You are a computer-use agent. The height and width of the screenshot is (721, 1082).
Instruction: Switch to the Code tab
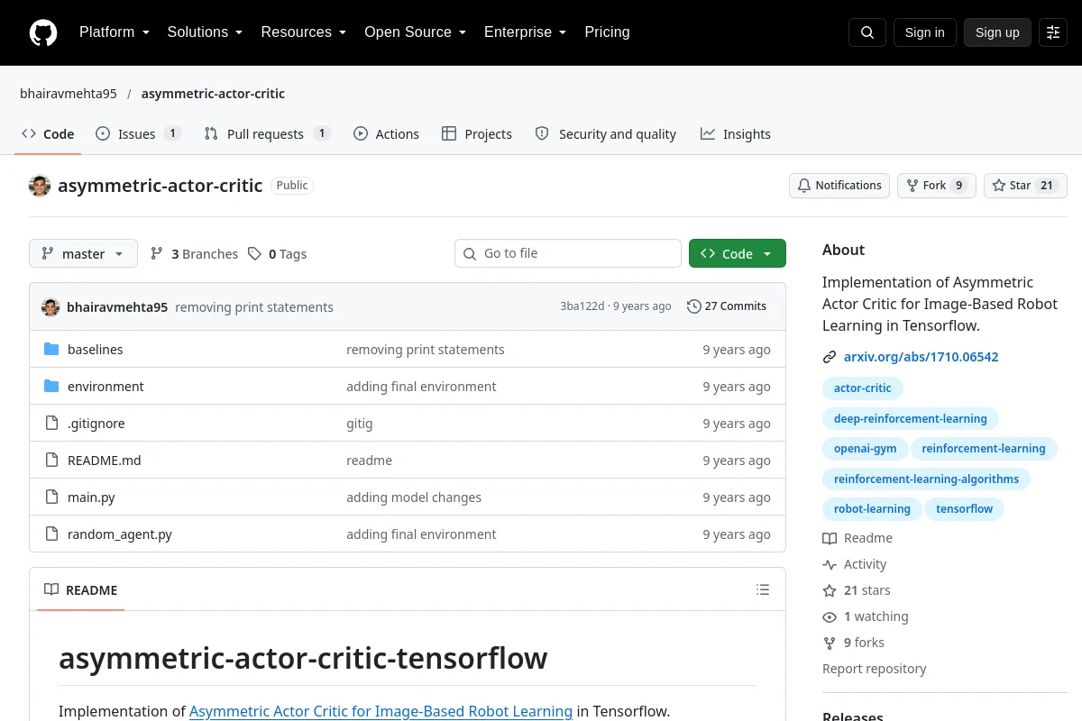(48, 134)
